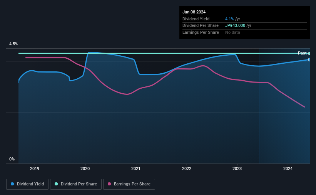Click the Earnings Per Share row label in tooltip
Image resolution: width=316 pixels, height=195 pixels.
click(201, 32)
